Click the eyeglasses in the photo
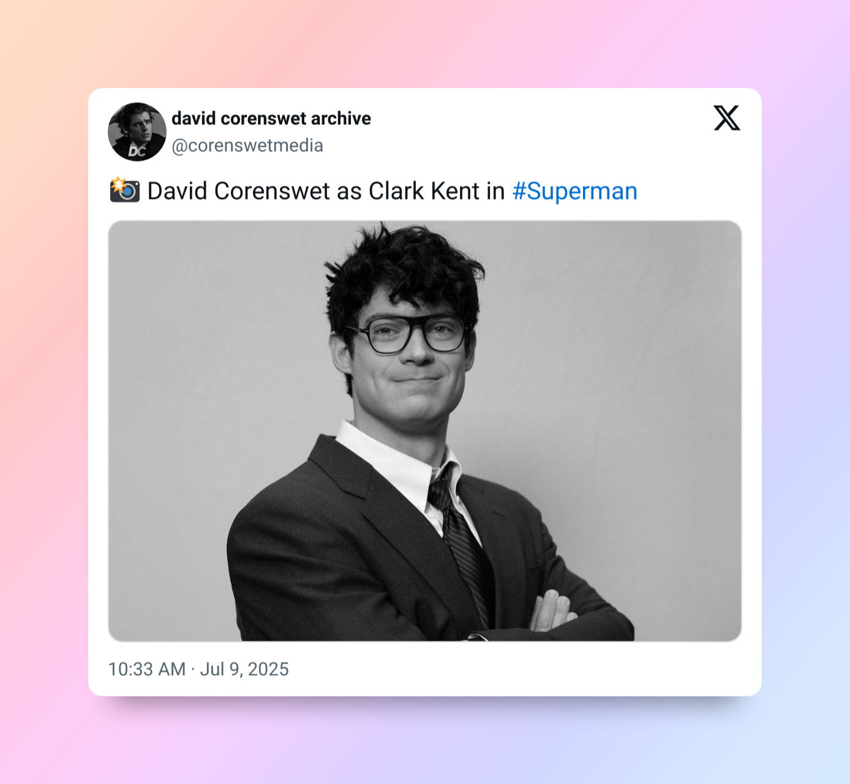850x784 pixels. 409,334
